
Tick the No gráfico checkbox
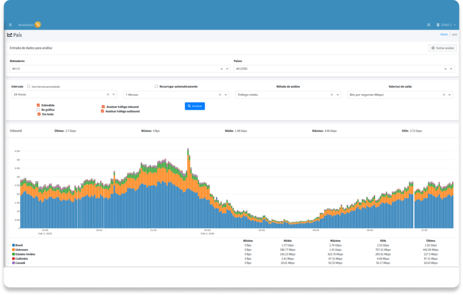pos(38,109)
